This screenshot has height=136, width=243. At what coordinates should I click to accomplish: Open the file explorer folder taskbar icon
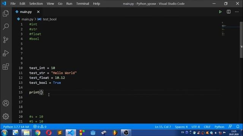click(x=27, y=133)
